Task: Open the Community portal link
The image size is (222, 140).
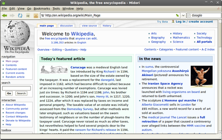Action: 17,108
